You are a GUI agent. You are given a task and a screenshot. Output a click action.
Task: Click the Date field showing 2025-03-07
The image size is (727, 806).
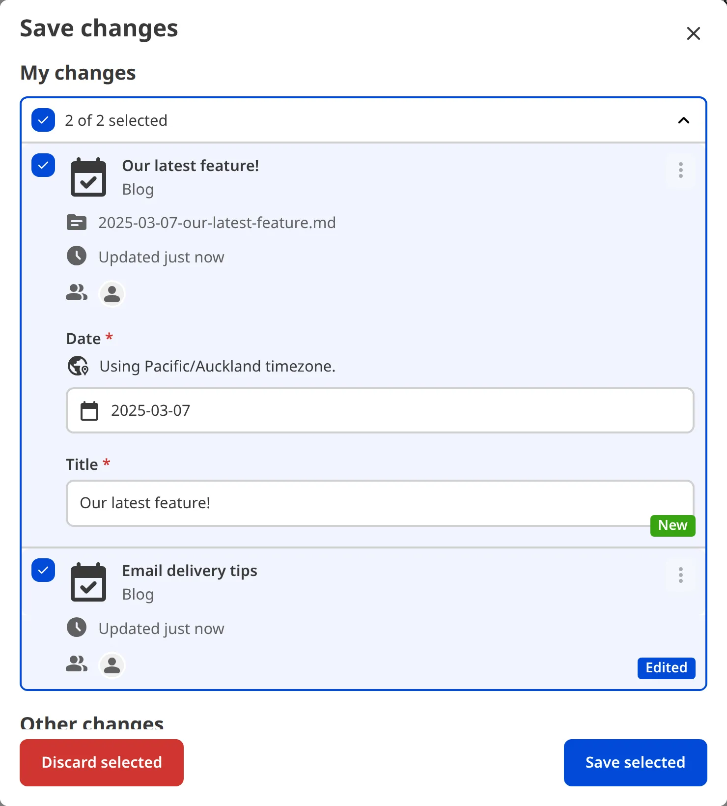pyautogui.click(x=380, y=410)
